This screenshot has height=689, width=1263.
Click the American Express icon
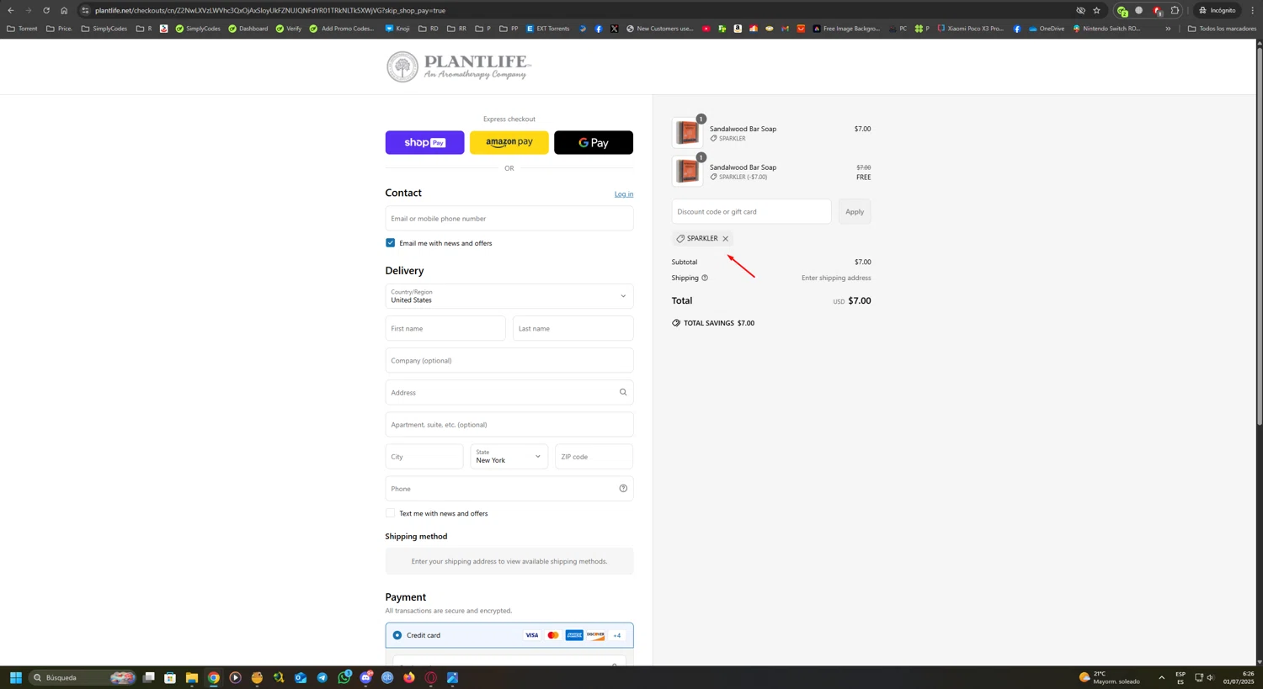[574, 635]
